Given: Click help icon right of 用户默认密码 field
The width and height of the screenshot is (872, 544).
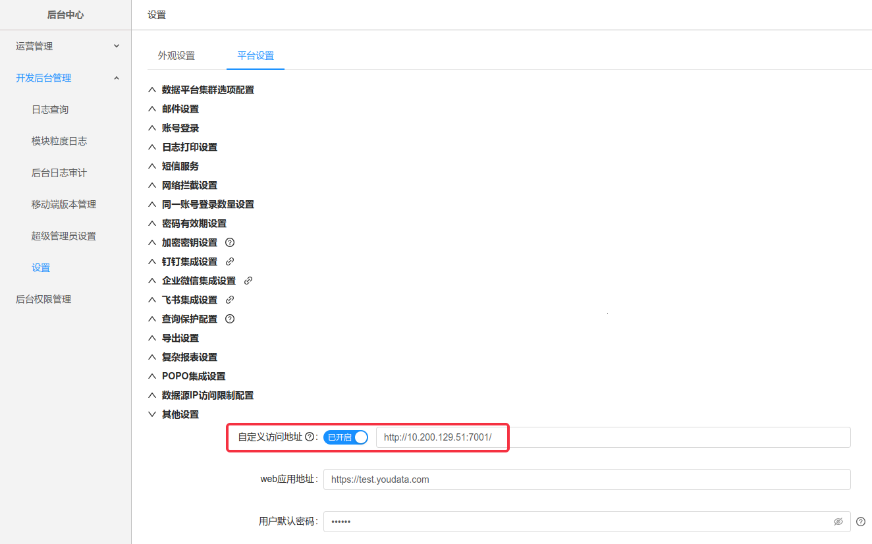Looking at the screenshot, I should pos(861,522).
